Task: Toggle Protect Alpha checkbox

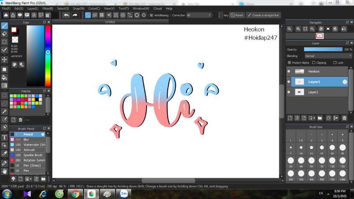Action: (289, 63)
